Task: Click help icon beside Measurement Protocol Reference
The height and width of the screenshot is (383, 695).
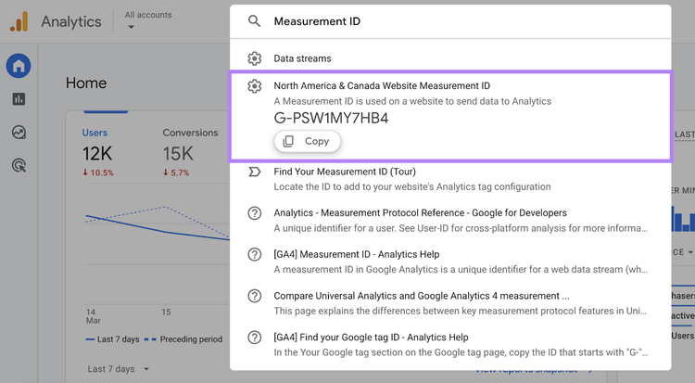Action: (255, 213)
